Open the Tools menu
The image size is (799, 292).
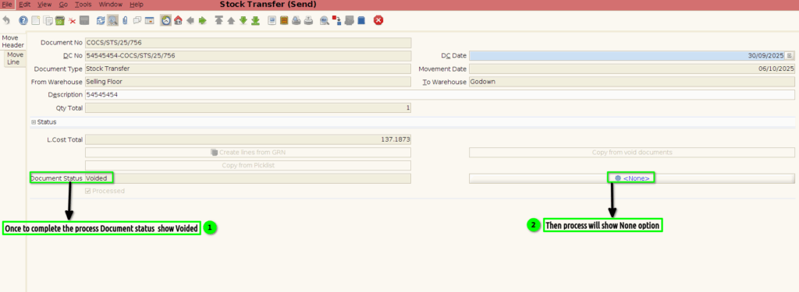(83, 4)
